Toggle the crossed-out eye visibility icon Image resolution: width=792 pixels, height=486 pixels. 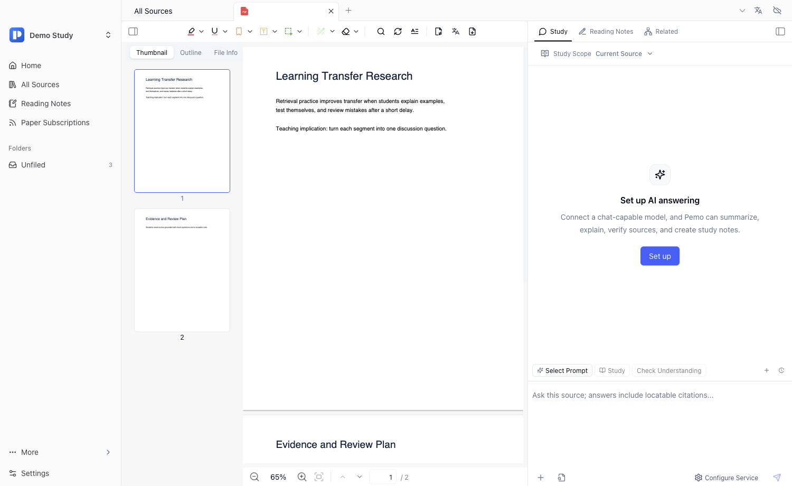click(x=777, y=11)
